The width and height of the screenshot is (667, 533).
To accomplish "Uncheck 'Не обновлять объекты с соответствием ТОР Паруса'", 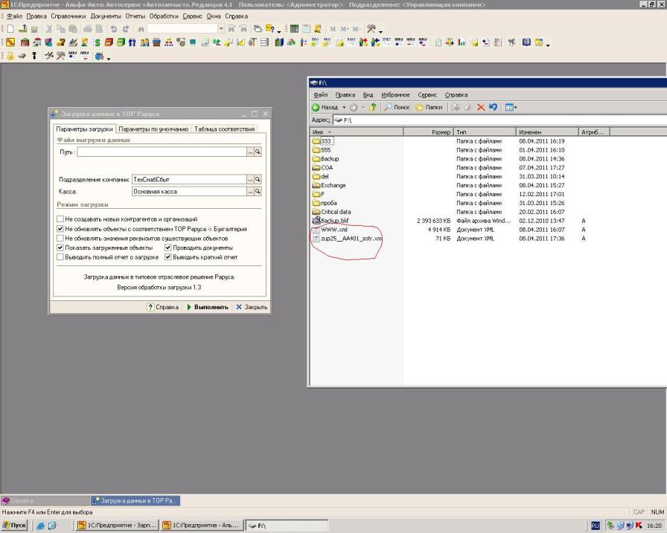I will 60,229.
